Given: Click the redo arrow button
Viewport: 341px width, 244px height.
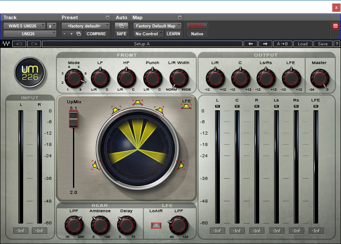Looking at the screenshot, I should click(x=34, y=44).
